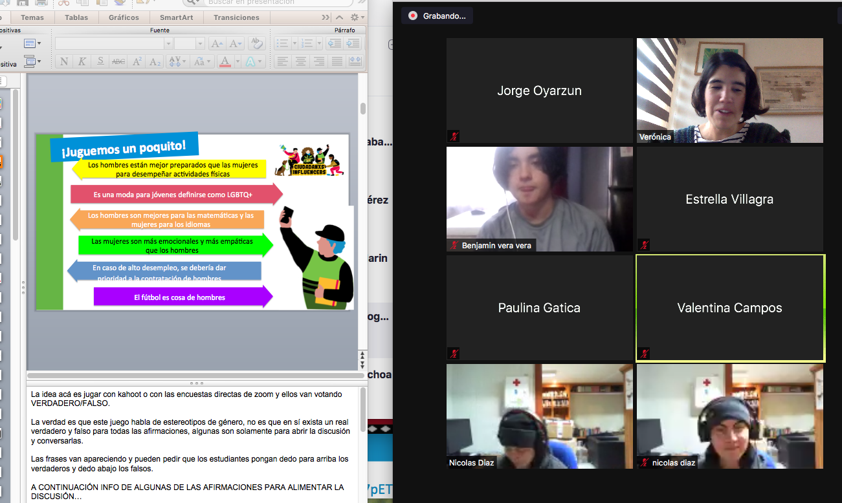Click the align text left icon

point(282,62)
